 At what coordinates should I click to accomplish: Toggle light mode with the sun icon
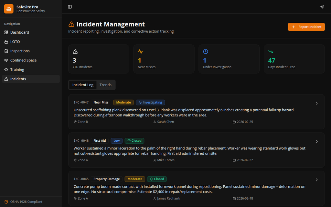point(322,6)
